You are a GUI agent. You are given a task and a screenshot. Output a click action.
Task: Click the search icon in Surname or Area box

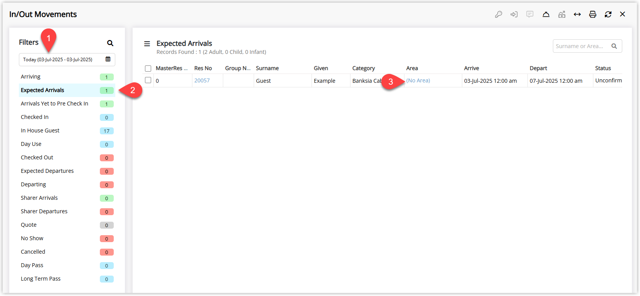coord(614,46)
